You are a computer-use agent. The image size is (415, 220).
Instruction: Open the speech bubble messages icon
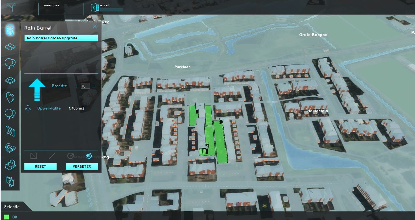10,131
